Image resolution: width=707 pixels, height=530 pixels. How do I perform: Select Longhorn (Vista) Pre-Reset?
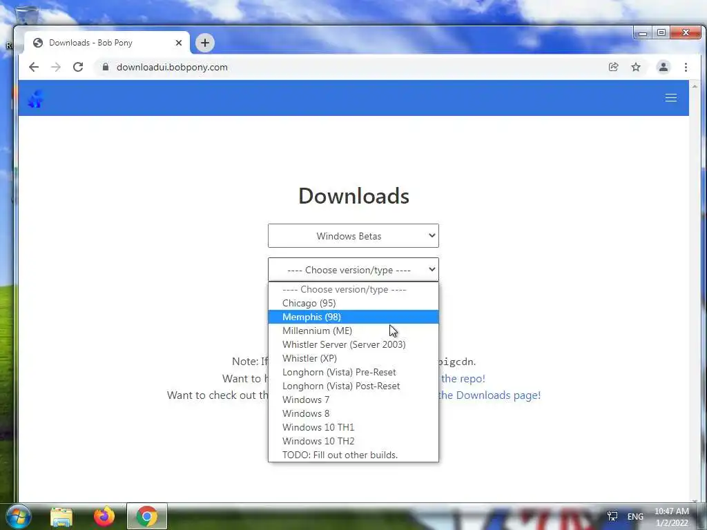(353, 372)
